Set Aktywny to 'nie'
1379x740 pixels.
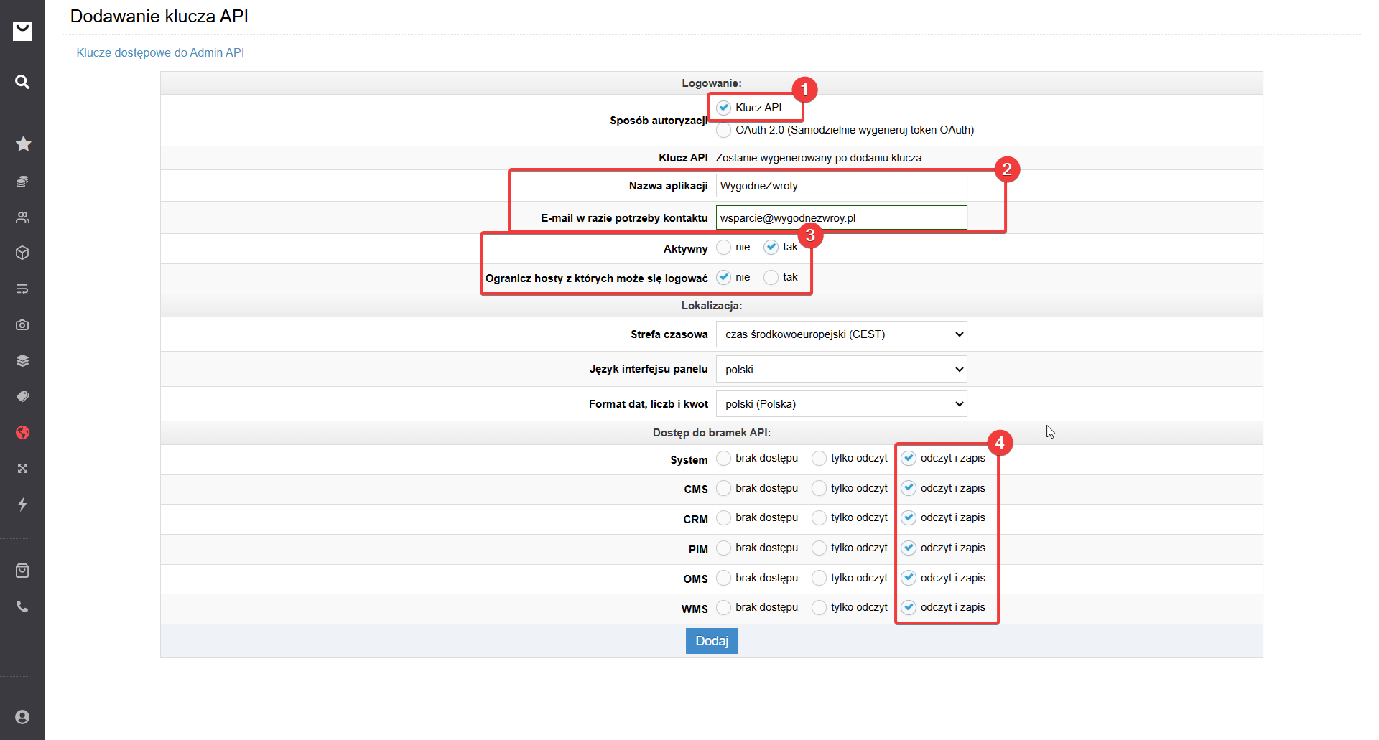pyautogui.click(x=723, y=248)
